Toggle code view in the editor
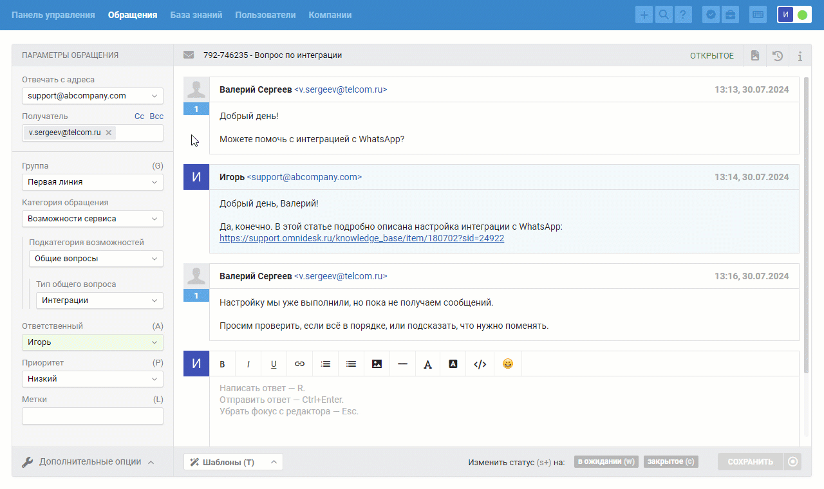This screenshot has width=824, height=489. (480, 364)
